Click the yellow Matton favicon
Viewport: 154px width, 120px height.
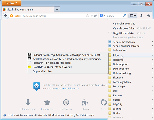(x=30, y=67)
